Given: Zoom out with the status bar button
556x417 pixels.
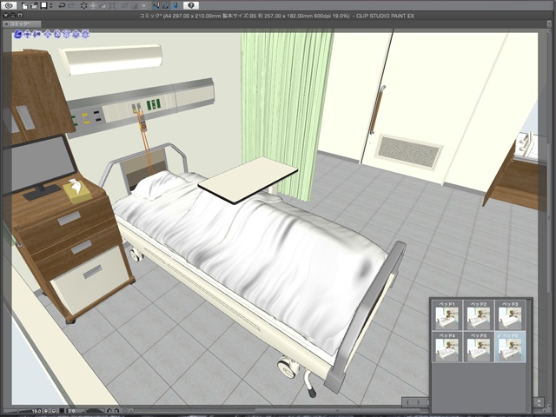Looking at the screenshot, I should pos(46,411).
